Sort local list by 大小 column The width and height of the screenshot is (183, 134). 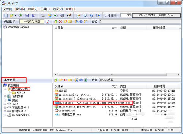pos(109,86)
